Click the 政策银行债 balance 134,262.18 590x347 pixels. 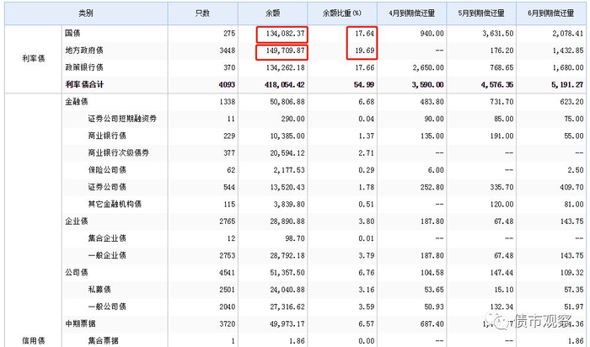285,67
